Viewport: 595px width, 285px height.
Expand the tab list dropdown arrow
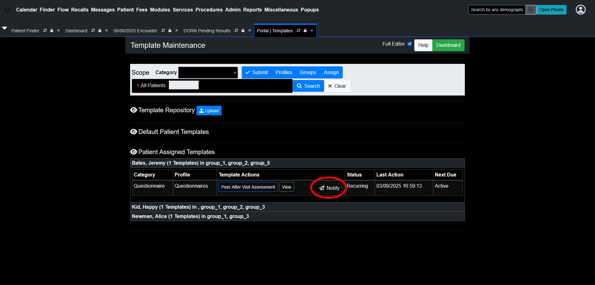coord(4,28)
